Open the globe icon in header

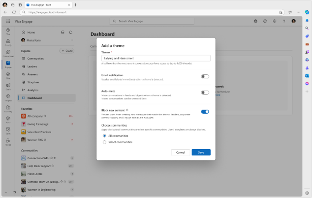point(256,21)
